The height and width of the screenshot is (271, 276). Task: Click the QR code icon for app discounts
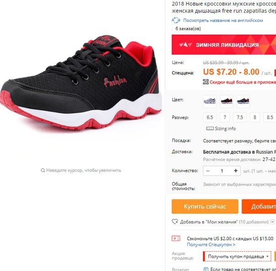tap(206, 82)
